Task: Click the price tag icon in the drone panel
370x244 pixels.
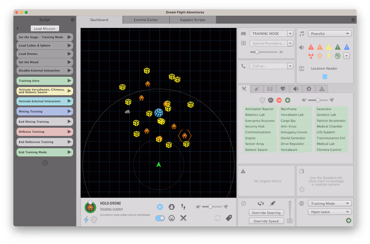Action: coord(229,218)
